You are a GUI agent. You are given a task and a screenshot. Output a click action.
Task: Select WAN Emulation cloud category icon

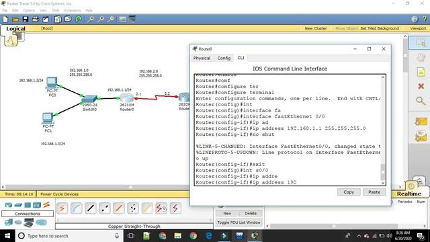(18, 223)
